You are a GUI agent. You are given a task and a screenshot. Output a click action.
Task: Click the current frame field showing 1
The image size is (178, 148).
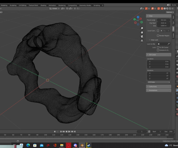[142, 132]
